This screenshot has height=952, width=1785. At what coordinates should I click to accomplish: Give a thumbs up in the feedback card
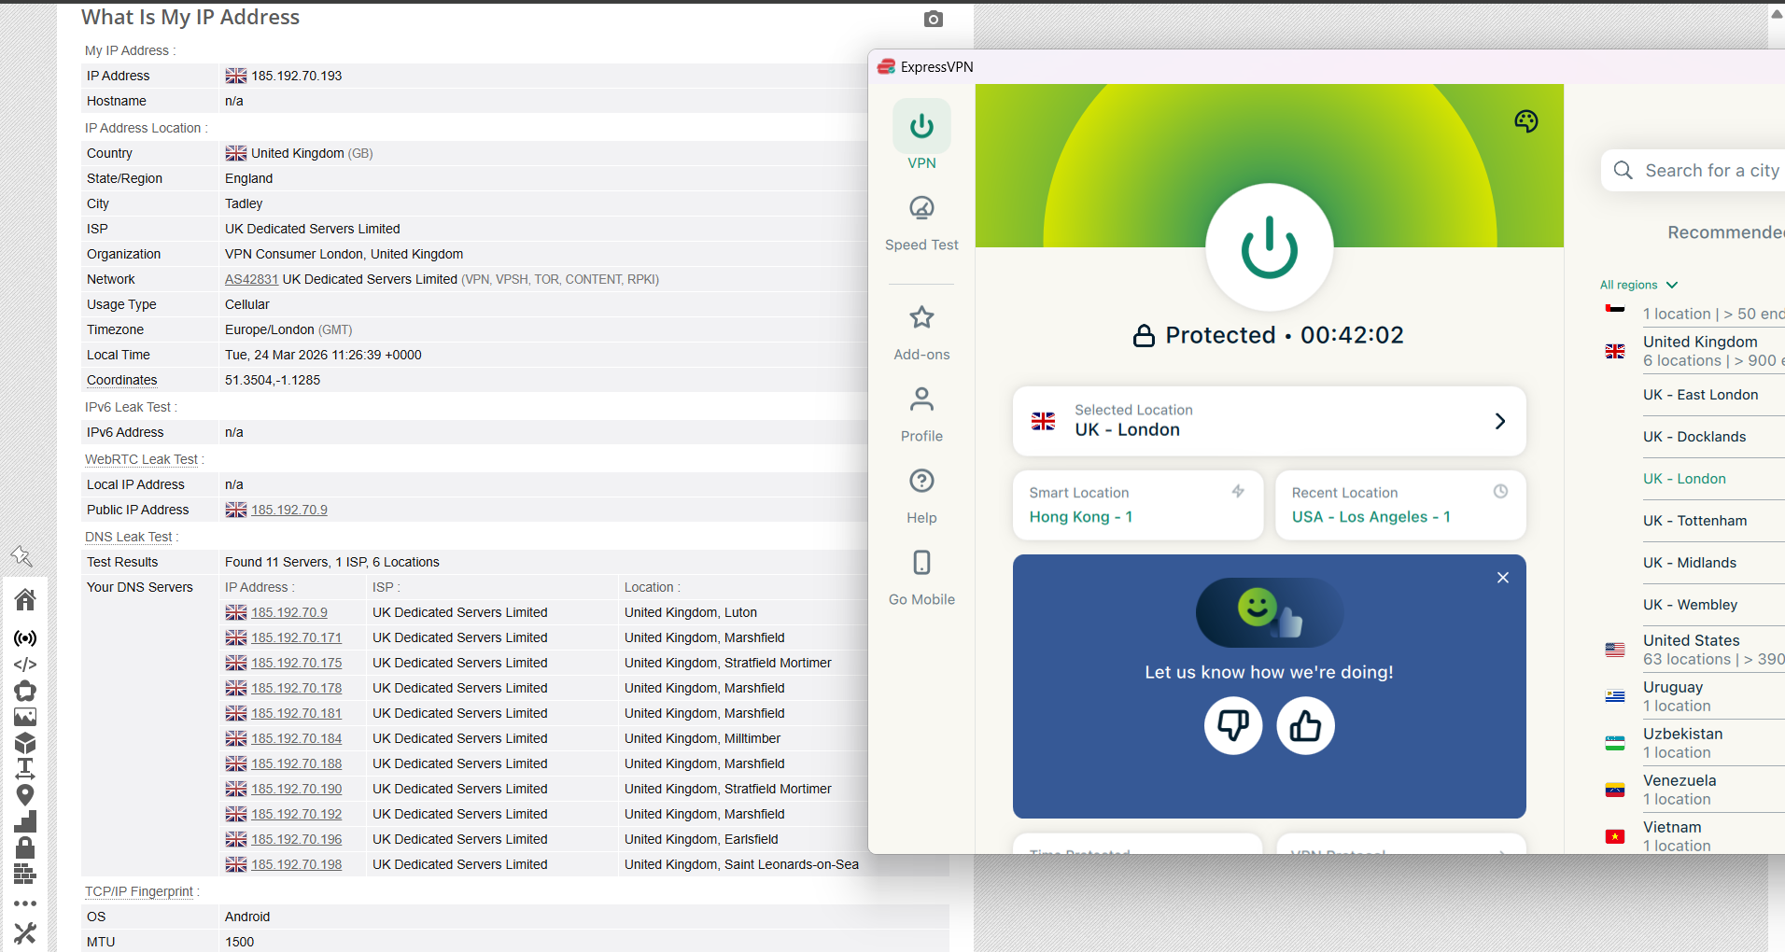(1304, 725)
